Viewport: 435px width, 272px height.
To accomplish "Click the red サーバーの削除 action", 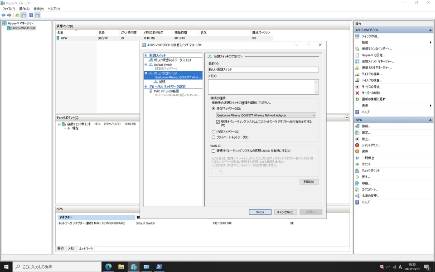I will [371, 92].
